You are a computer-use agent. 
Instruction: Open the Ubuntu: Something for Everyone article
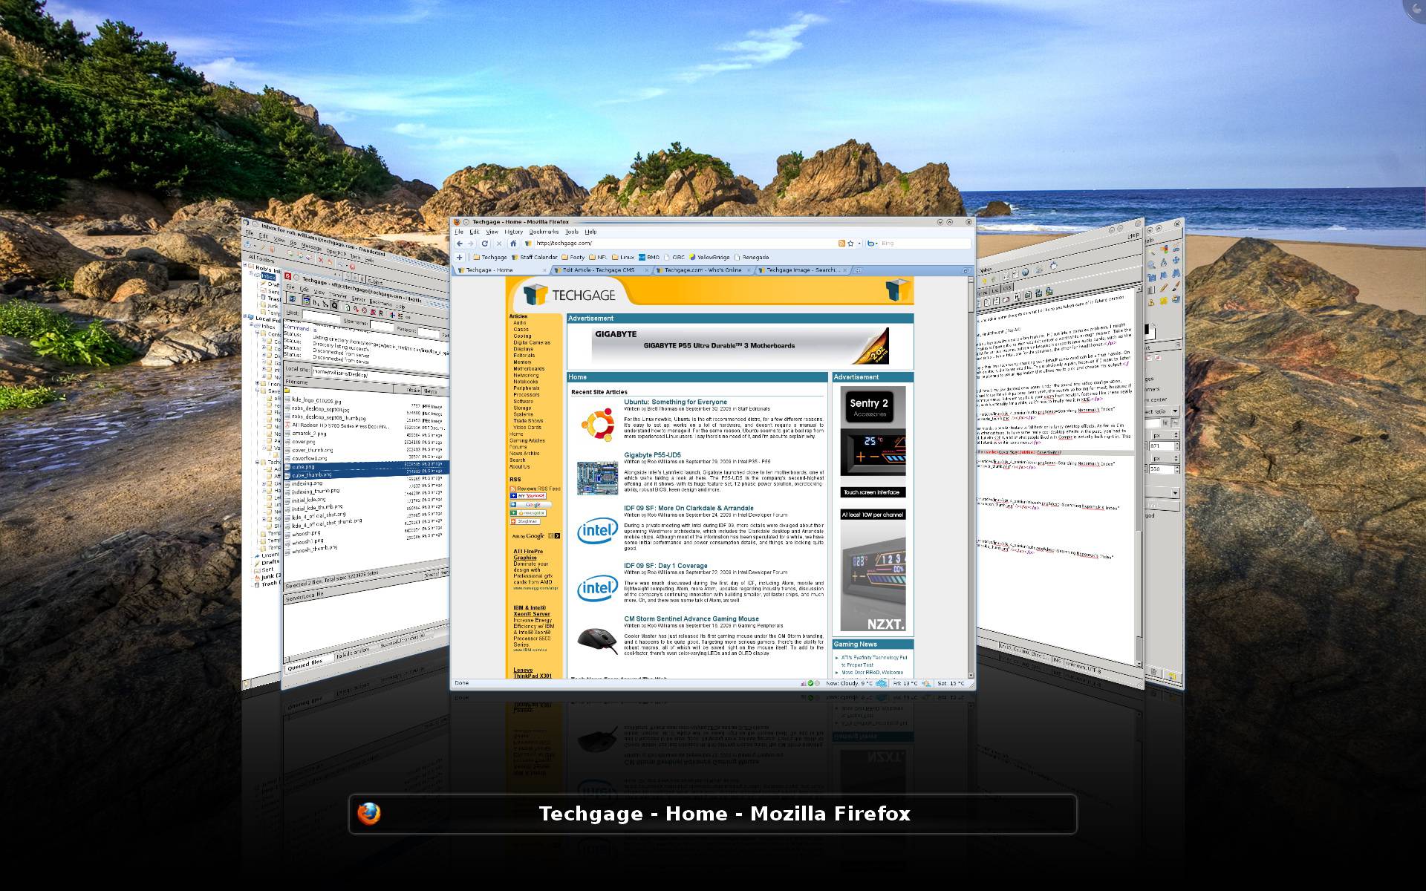click(x=675, y=402)
